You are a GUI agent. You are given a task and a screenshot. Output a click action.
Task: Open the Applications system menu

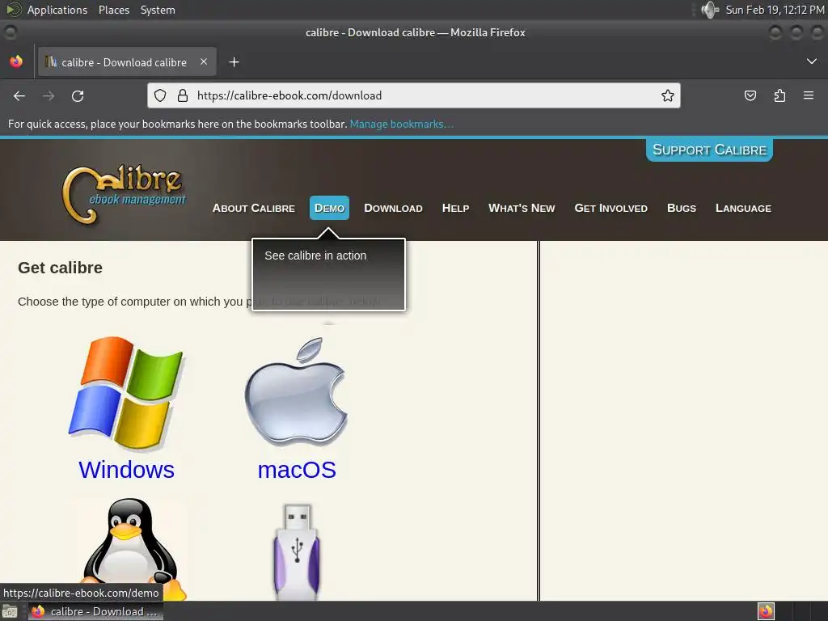click(x=57, y=10)
